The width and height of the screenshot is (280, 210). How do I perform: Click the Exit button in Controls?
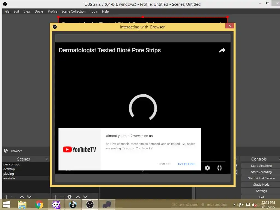pos(261,197)
